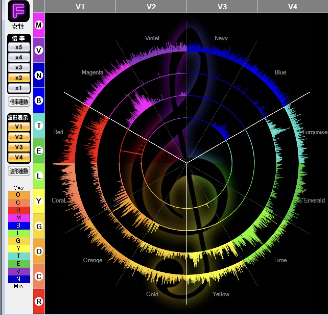
Task: Click the R red circle icon
Action: 39,301
